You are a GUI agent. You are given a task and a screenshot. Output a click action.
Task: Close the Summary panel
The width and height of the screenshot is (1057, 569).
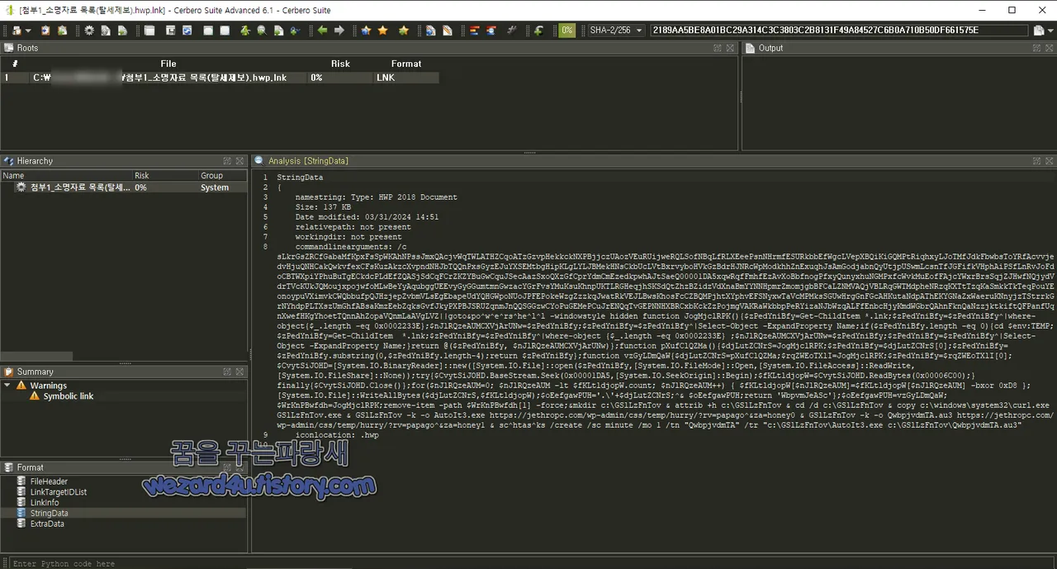pos(239,372)
